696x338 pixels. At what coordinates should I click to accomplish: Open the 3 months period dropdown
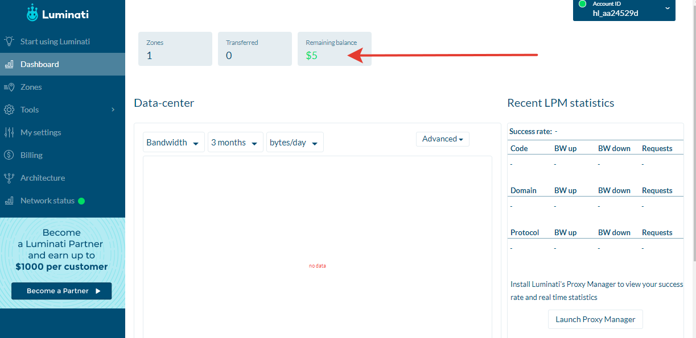coord(236,143)
